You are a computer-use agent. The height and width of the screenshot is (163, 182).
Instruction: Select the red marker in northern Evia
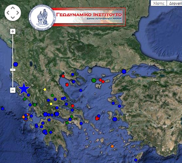click(x=73, y=106)
